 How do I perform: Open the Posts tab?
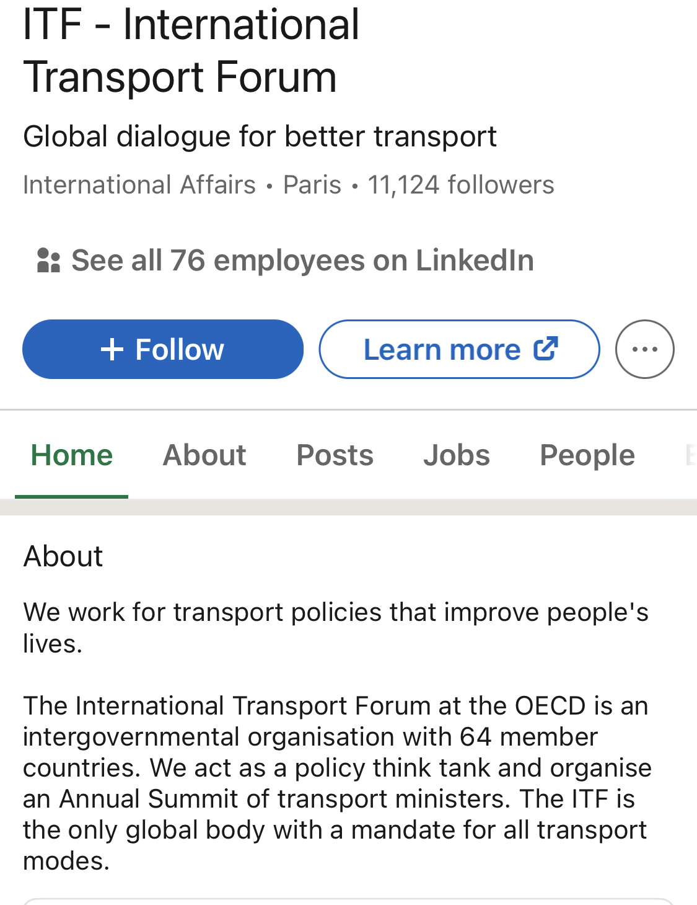(x=335, y=455)
